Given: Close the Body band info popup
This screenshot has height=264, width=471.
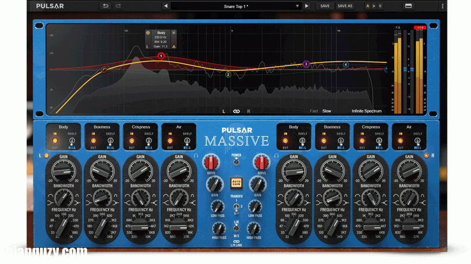Looking at the screenshot, I should coord(173,32).
